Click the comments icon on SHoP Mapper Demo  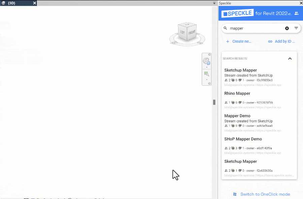[x=233, y=148]
